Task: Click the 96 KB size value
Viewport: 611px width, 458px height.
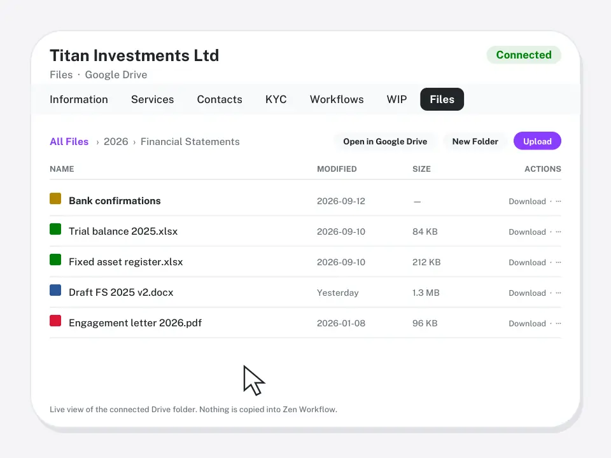Action: pos(425,323)
